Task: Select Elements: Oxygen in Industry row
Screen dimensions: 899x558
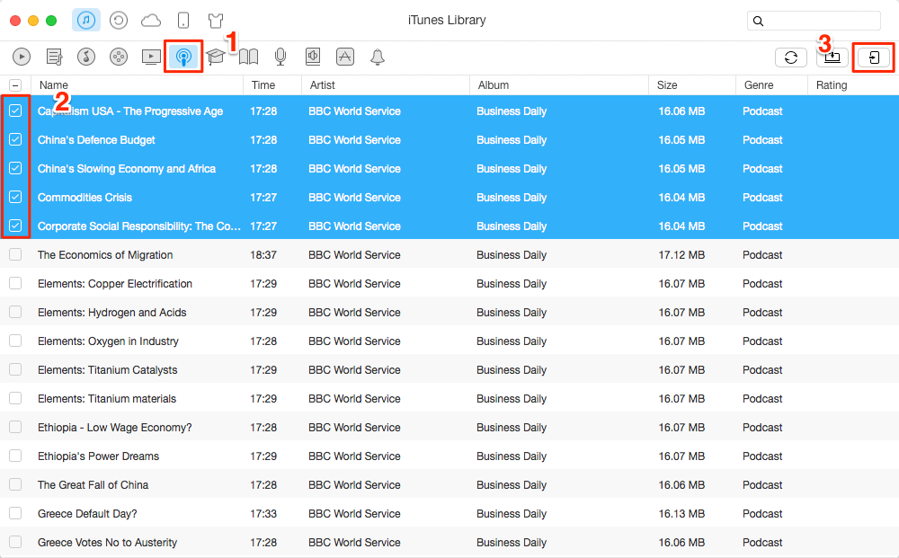Action: coord(449,341)
